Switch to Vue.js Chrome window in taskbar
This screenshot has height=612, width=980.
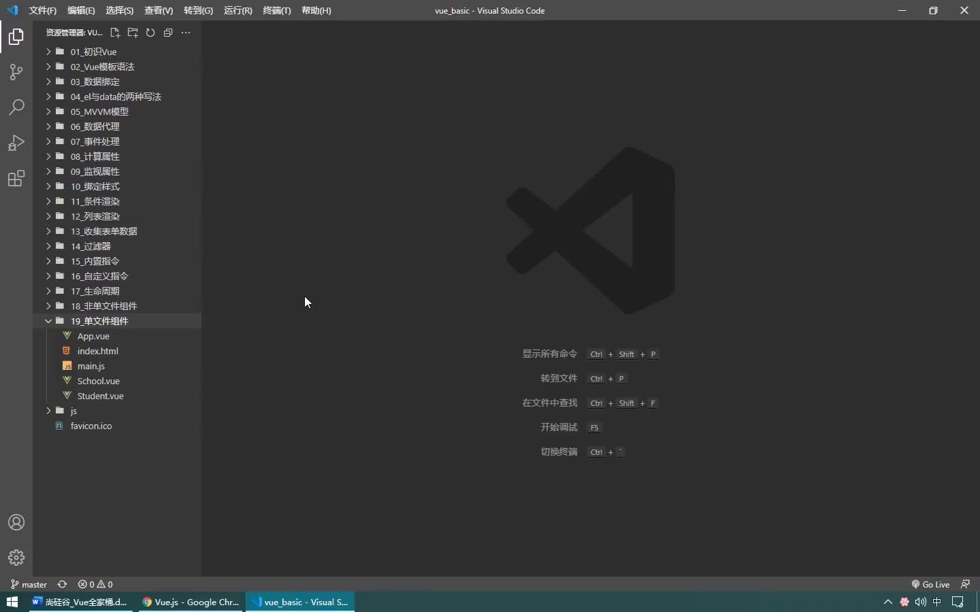191,602
